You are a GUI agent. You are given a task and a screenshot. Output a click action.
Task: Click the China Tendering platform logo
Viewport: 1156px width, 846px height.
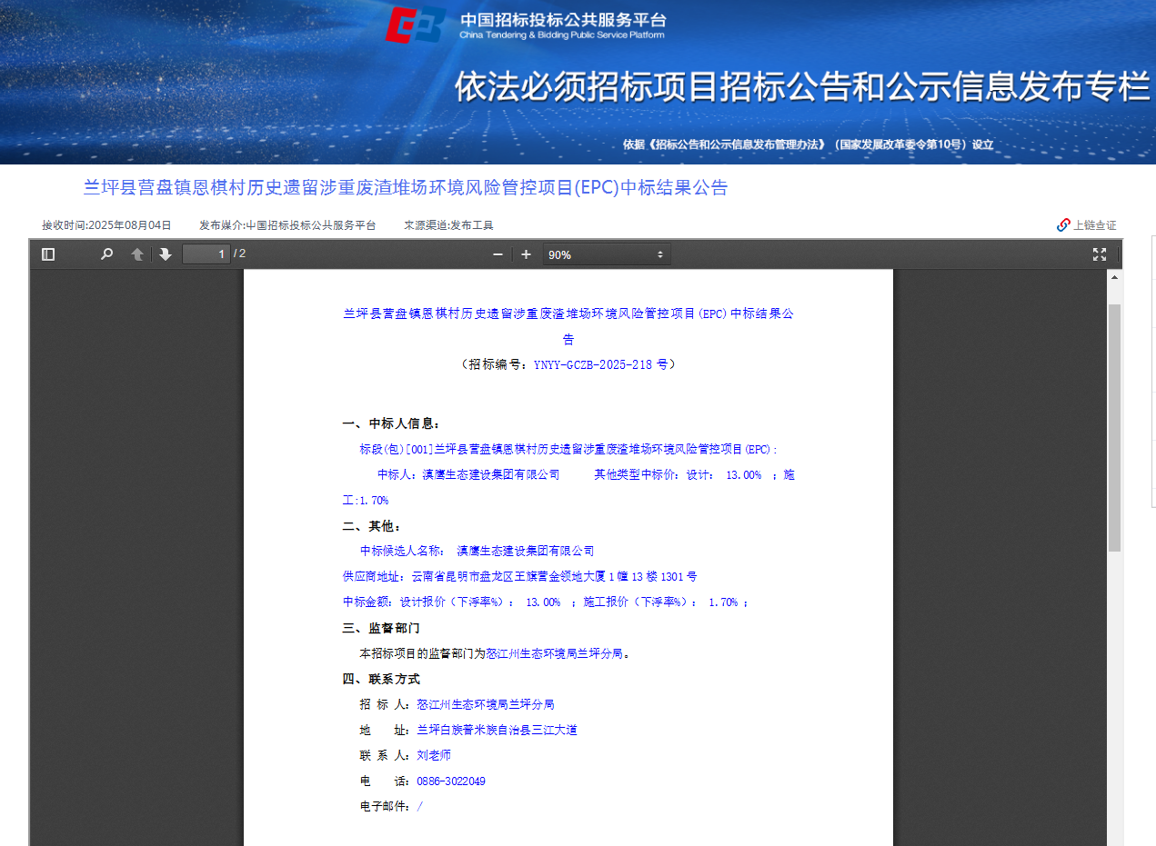pyautogui.click(x=417, y=25)
